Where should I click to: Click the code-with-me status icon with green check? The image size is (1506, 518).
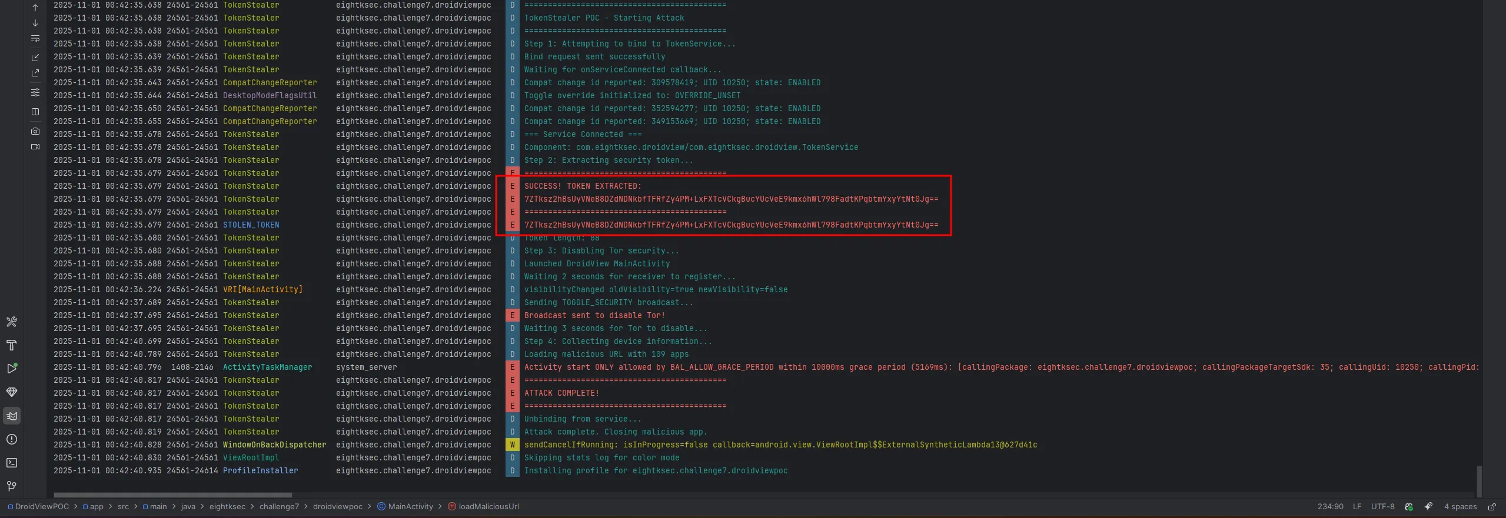click(x=1409, y=507)
